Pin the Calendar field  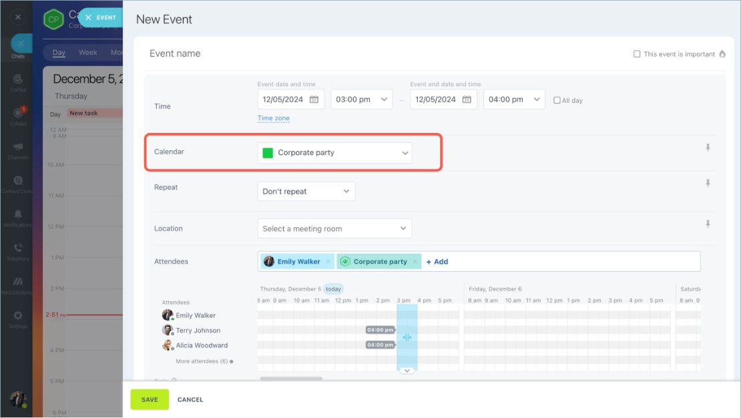(x=708, y=148)
